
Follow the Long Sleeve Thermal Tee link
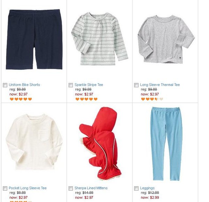click(160, 85)
